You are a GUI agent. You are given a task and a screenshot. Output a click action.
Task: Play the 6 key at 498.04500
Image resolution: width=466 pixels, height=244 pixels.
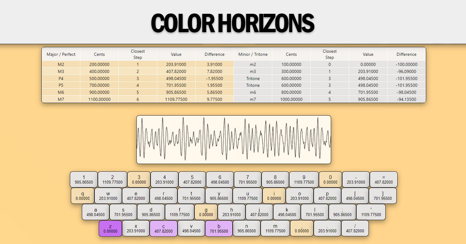(x=220, y=180)
